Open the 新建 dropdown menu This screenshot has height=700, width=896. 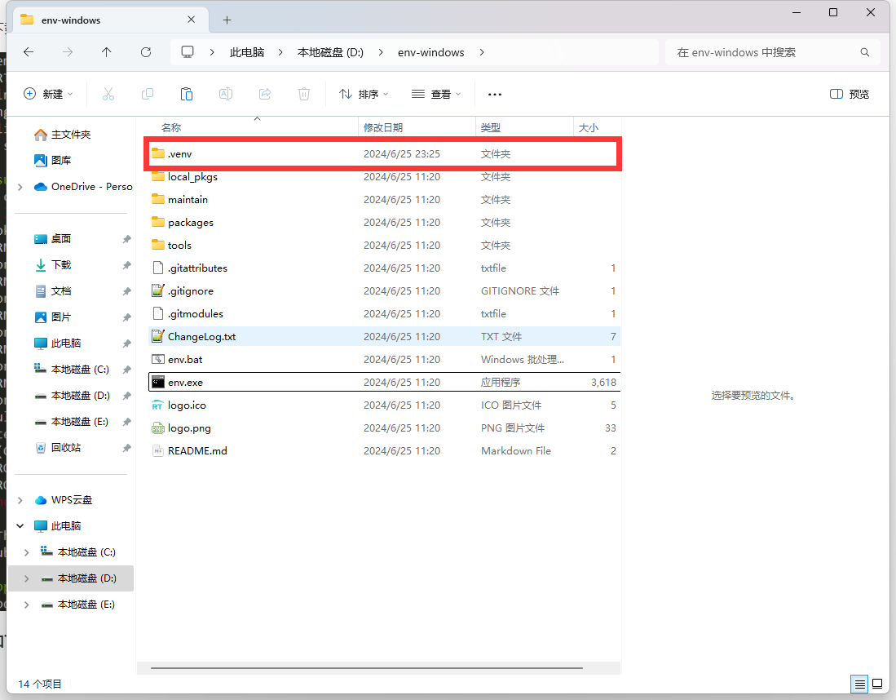(49, 94)
